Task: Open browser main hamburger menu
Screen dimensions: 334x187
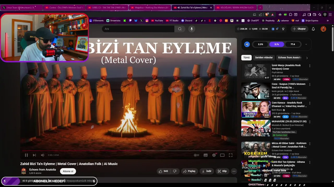Action: tap(330, 15)
